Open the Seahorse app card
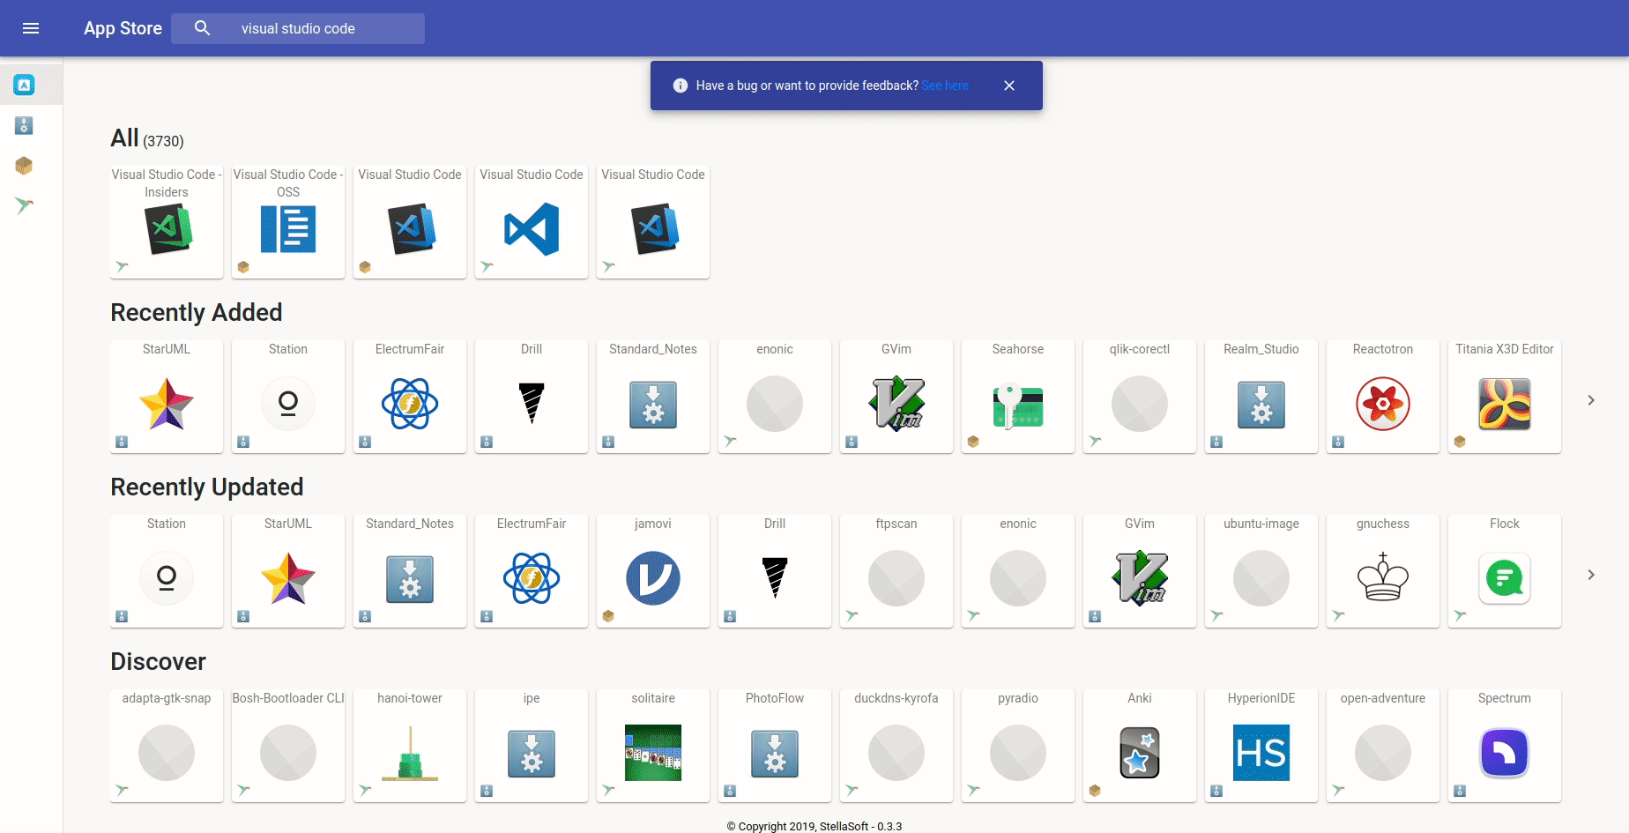Viewport: 1629px width, 833px height. click(1018, 397)
